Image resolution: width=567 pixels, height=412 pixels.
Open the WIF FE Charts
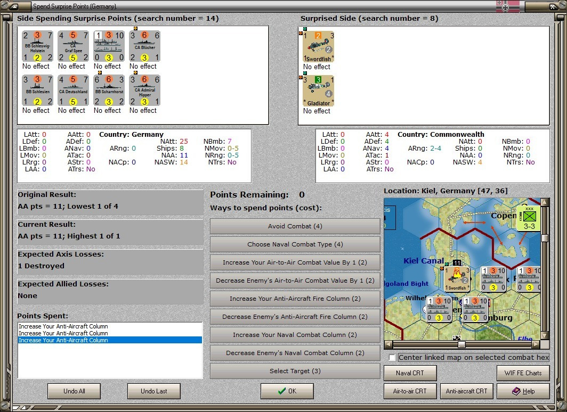click(x=523, y=373)
